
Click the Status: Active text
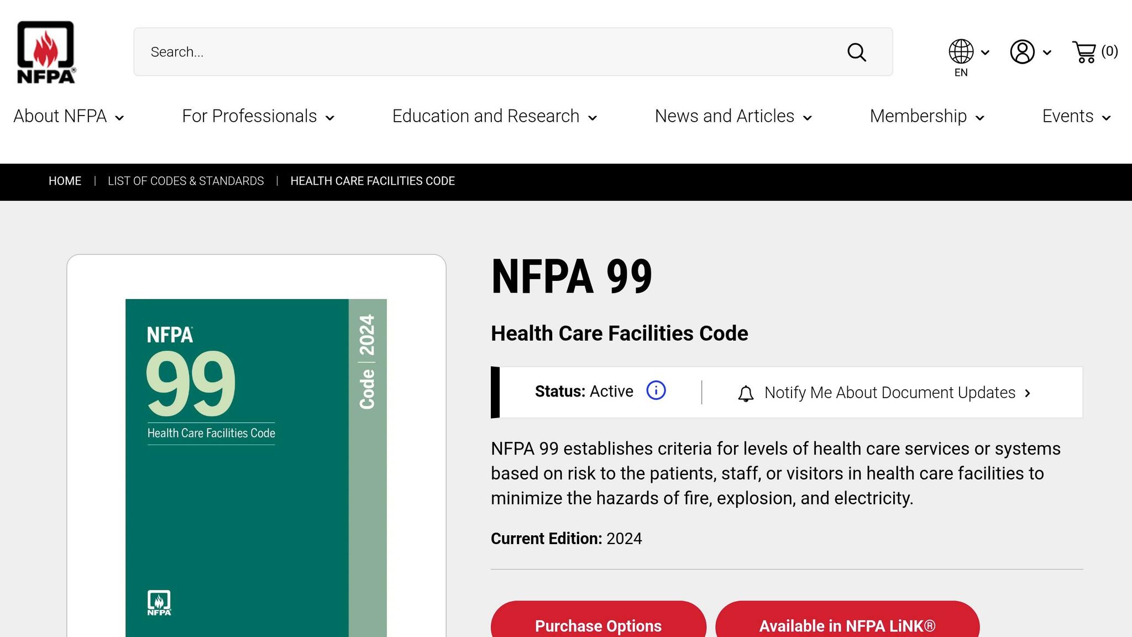pos(584,391)
